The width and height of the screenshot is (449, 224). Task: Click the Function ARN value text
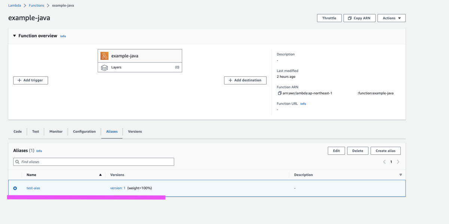[x=338, y=93]
